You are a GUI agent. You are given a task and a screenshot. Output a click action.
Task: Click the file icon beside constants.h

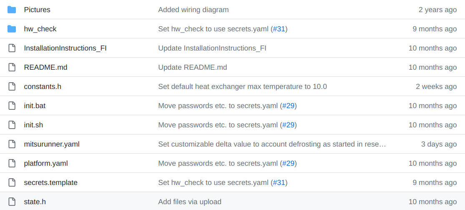tap(12, 86)
